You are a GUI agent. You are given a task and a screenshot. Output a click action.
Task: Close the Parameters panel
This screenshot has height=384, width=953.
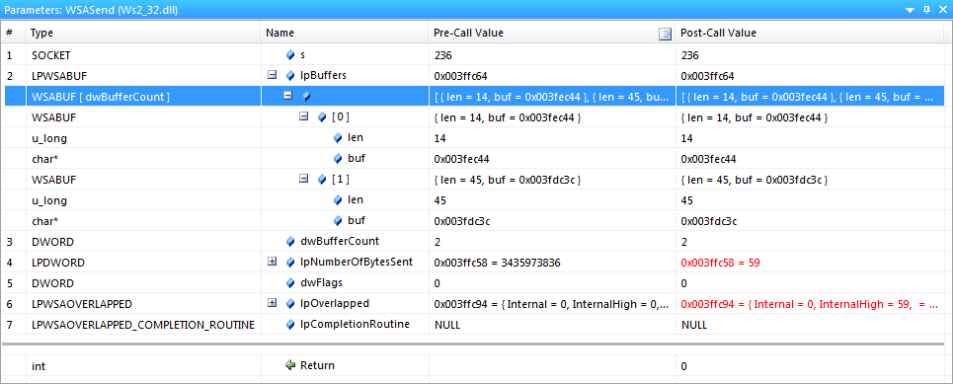click(x=942, y=10)
